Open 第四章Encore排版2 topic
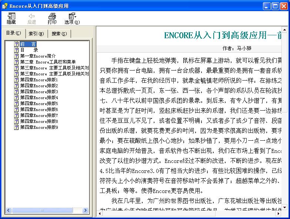The height and width of the screenshot is (219, 290). click(39, 86)
